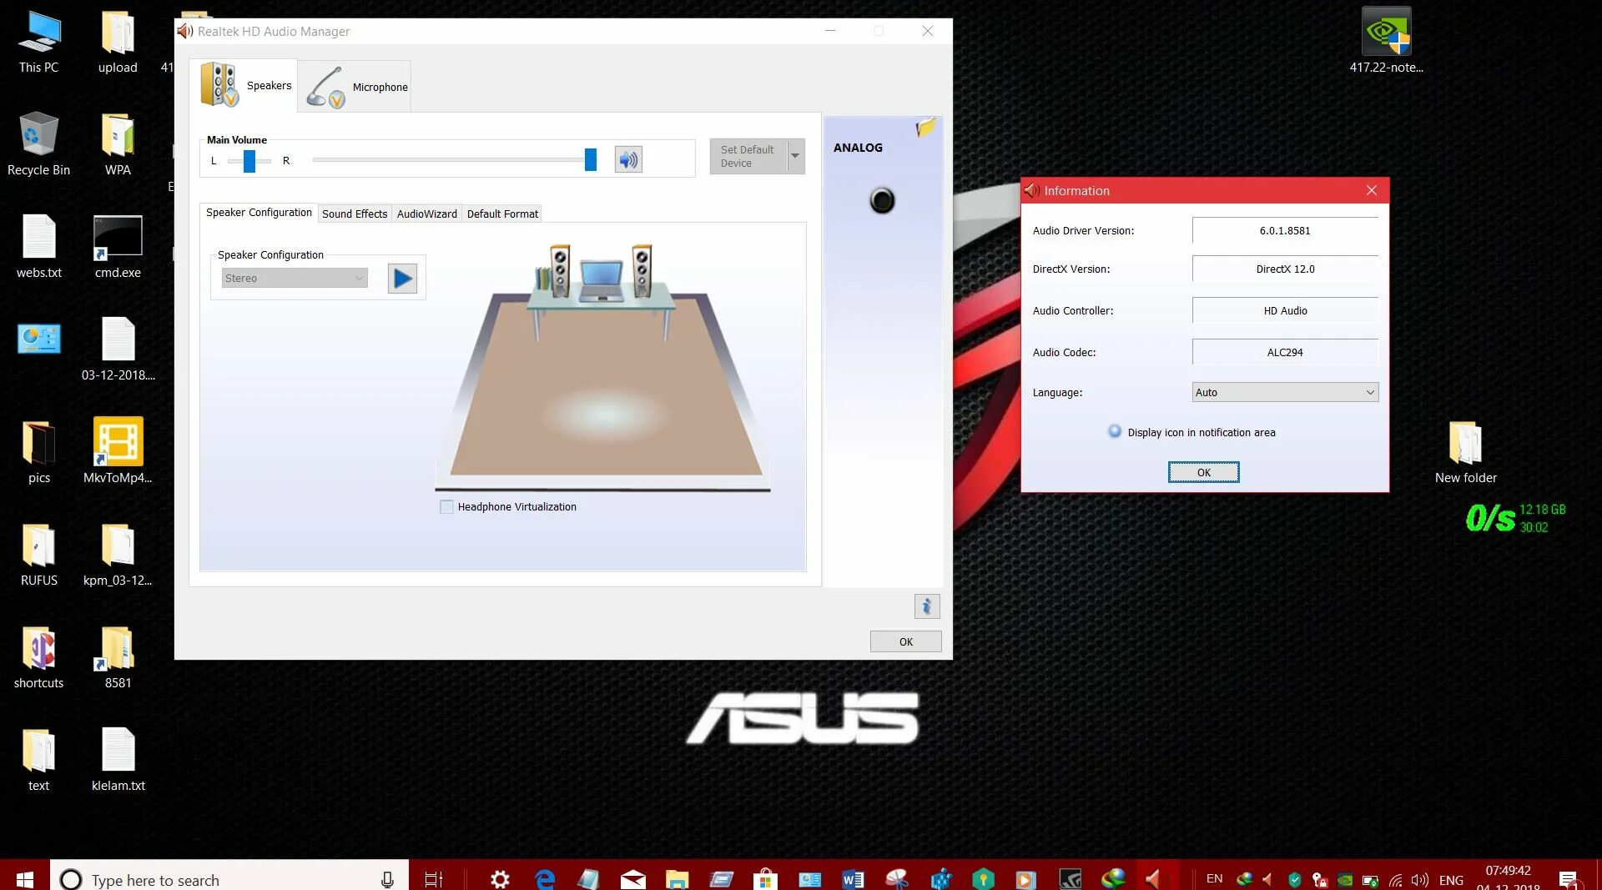Select the MkvToMp4 shortcut icon
The width and height of the screenshot is (1602, 890).
point(118,451)
